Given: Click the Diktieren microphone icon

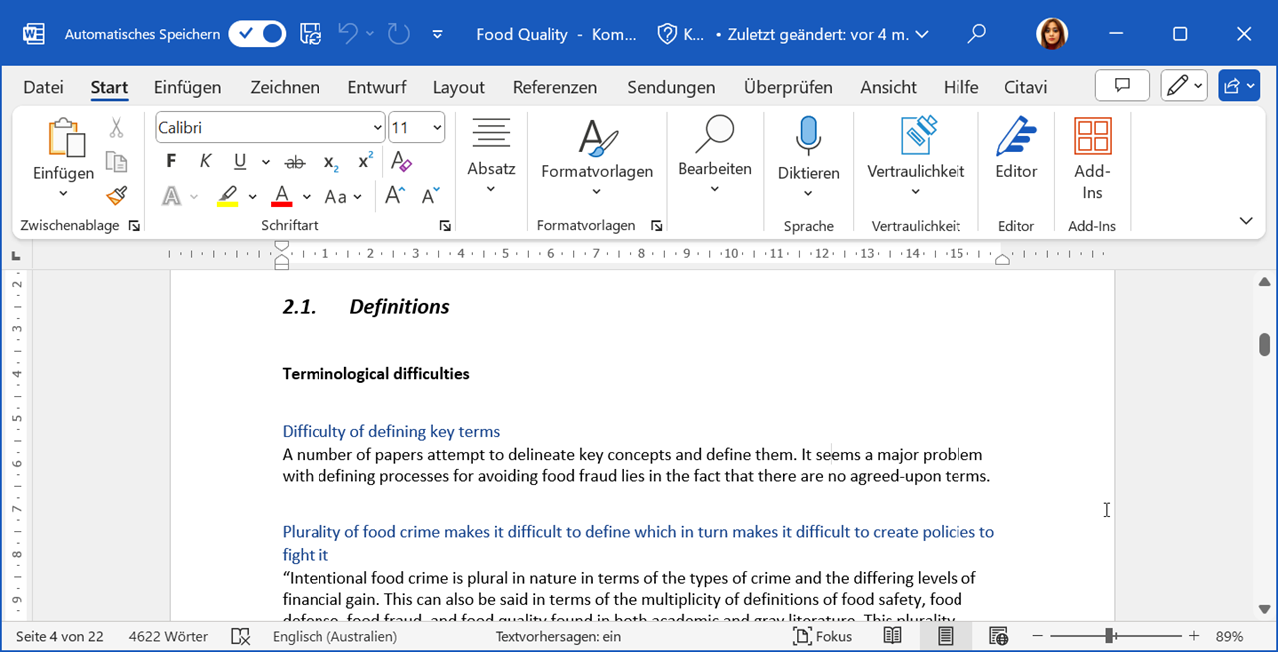Looking at the screenshot, I should click(x=808, y=137).
